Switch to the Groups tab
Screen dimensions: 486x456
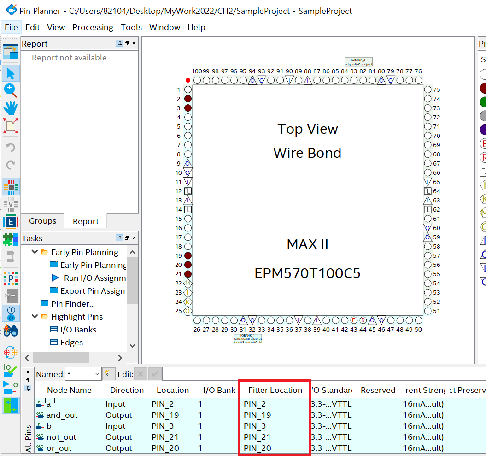[43, 221]
